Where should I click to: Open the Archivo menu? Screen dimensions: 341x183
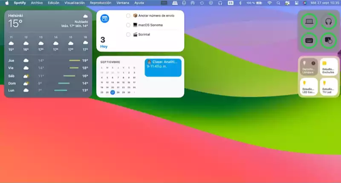tap(37, 3)
